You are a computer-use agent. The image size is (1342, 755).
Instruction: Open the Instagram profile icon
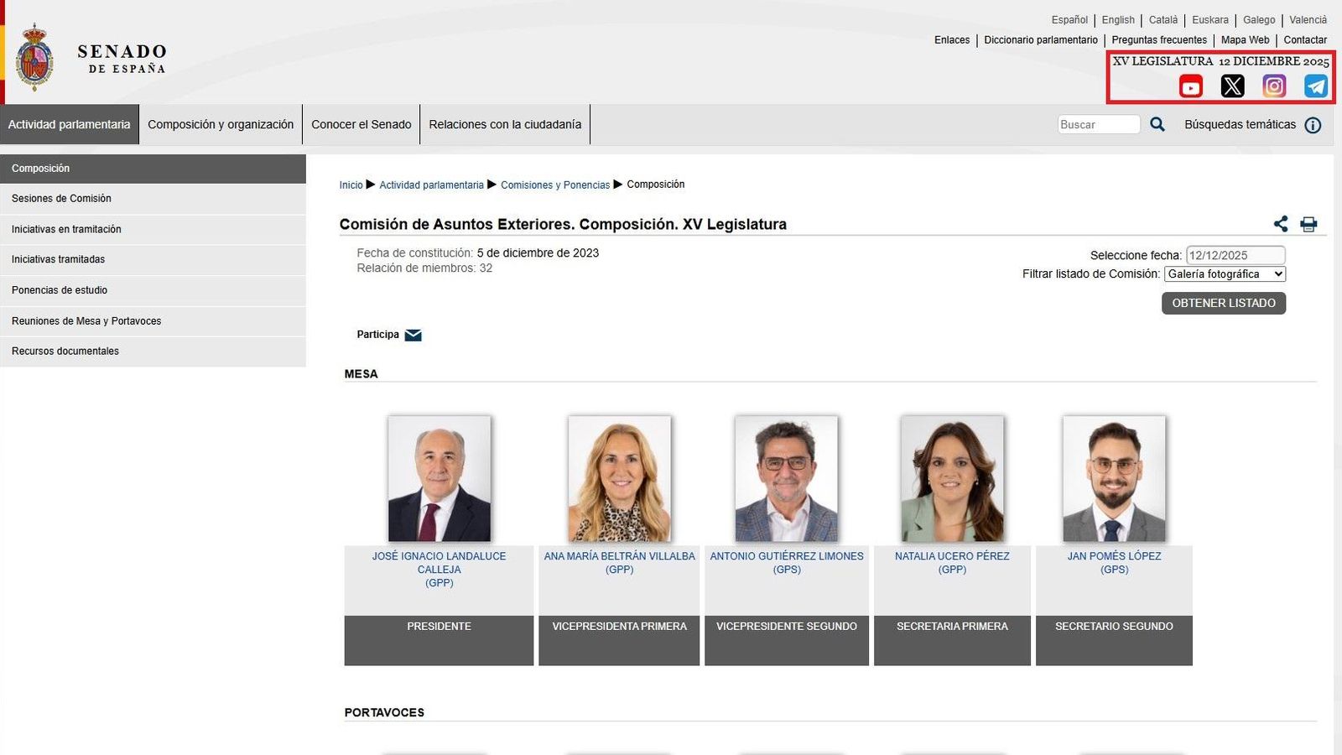click(1274, 86)
